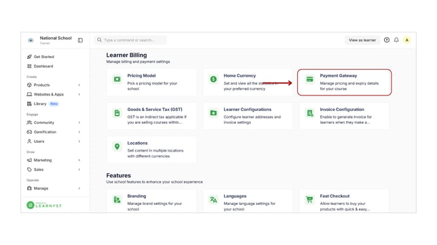Expand the Websites & Apps chevron
This screenshot has height=245, width=437.
tap(79, 95)
